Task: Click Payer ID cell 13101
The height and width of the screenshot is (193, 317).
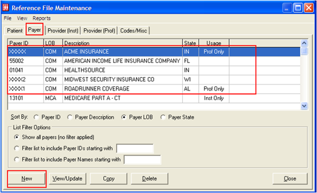Action: click(26, 98)
